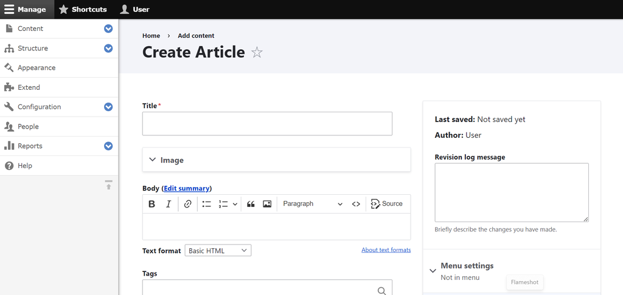Toggle Source editing mode
623x295 pixels.
[387, 204]
